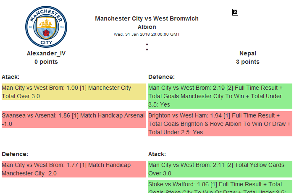294x193 pixels.
Task: Click the score separator colon between players
Action: (147, 47)
